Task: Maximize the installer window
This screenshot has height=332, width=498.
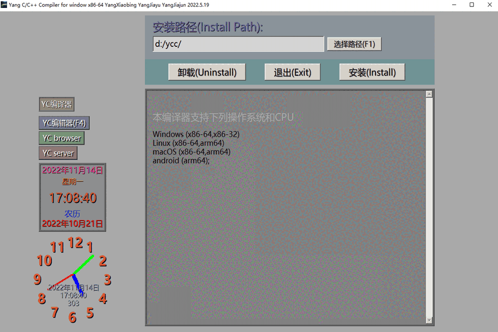Action: [472, 5]
